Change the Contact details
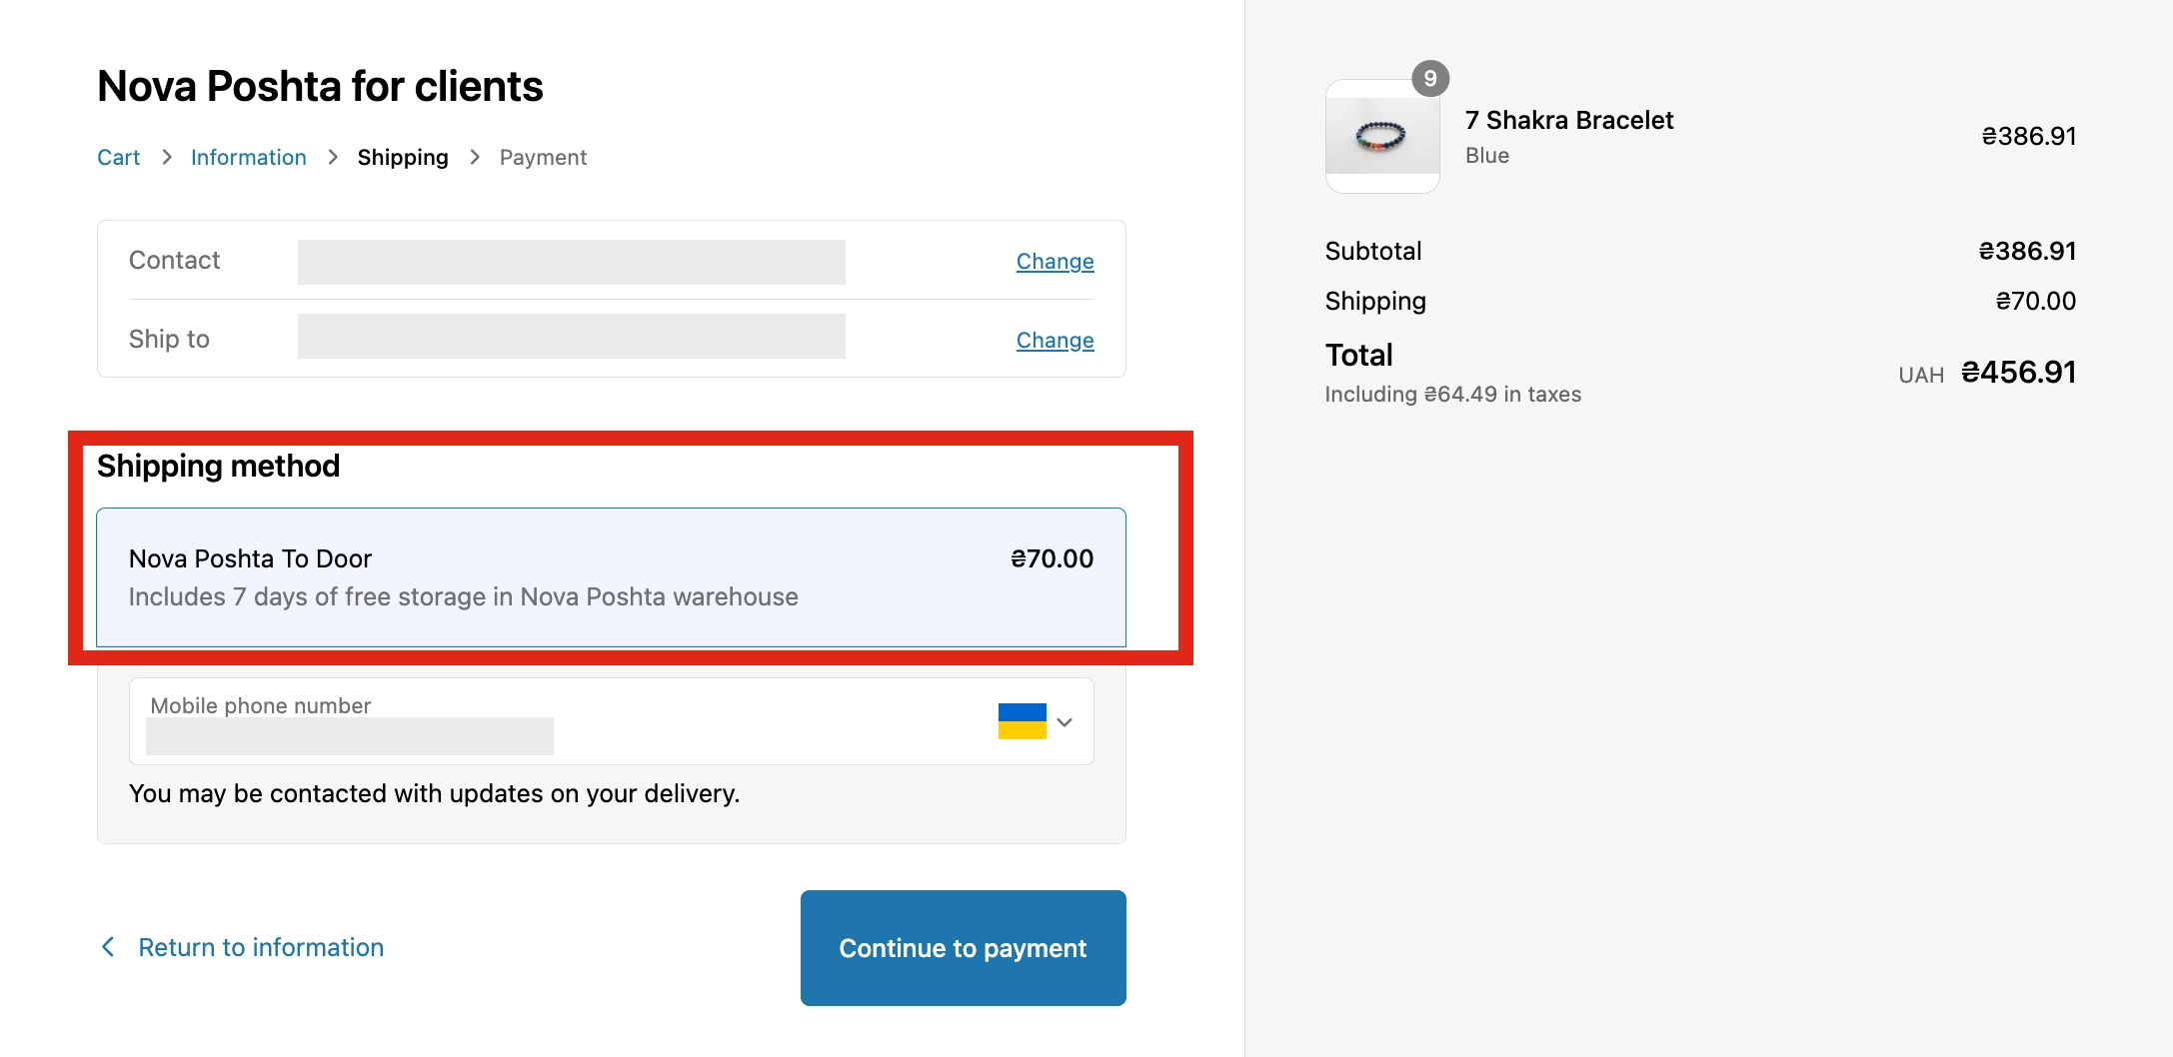The width and height of the screenshot is (2173, 1057). click(1055, 261)
